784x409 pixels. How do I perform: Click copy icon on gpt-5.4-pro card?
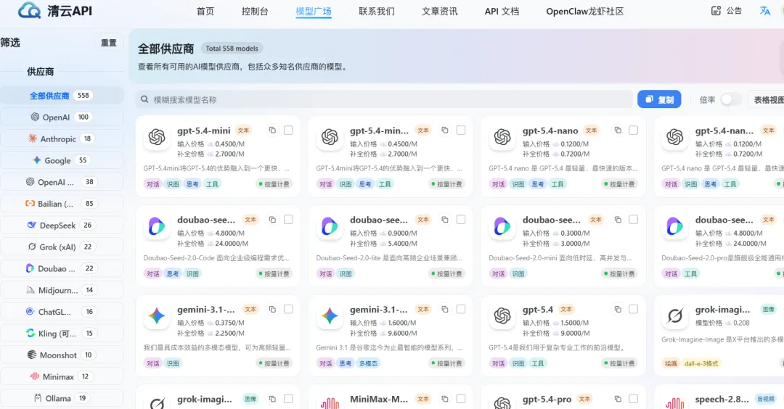point(618,399)
